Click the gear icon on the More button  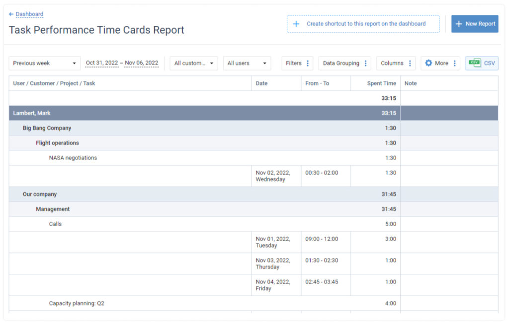coord(428,63)
